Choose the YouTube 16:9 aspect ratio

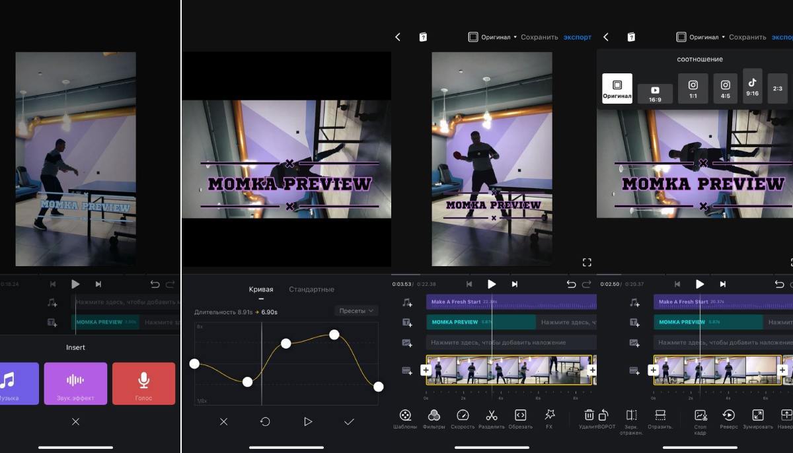tap(655, 93)
